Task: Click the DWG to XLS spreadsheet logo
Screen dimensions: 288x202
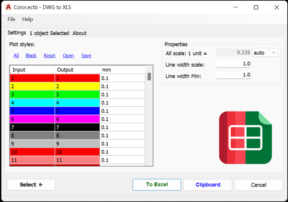Action: [245, 137]
